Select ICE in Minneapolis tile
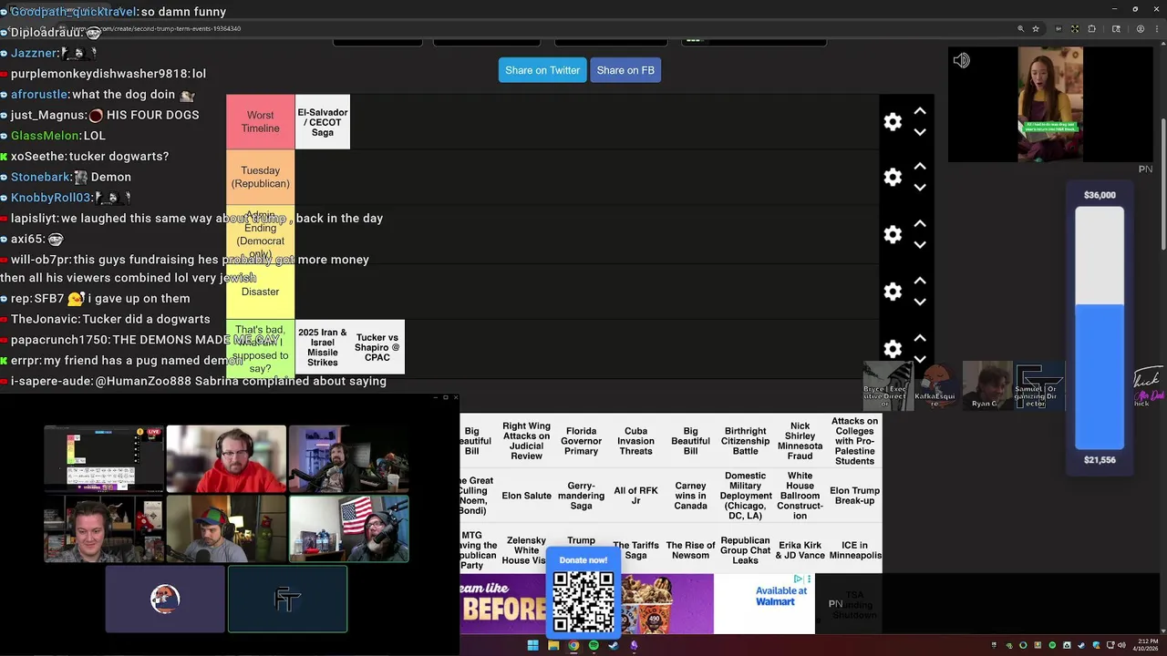 [x=854, y=550]
